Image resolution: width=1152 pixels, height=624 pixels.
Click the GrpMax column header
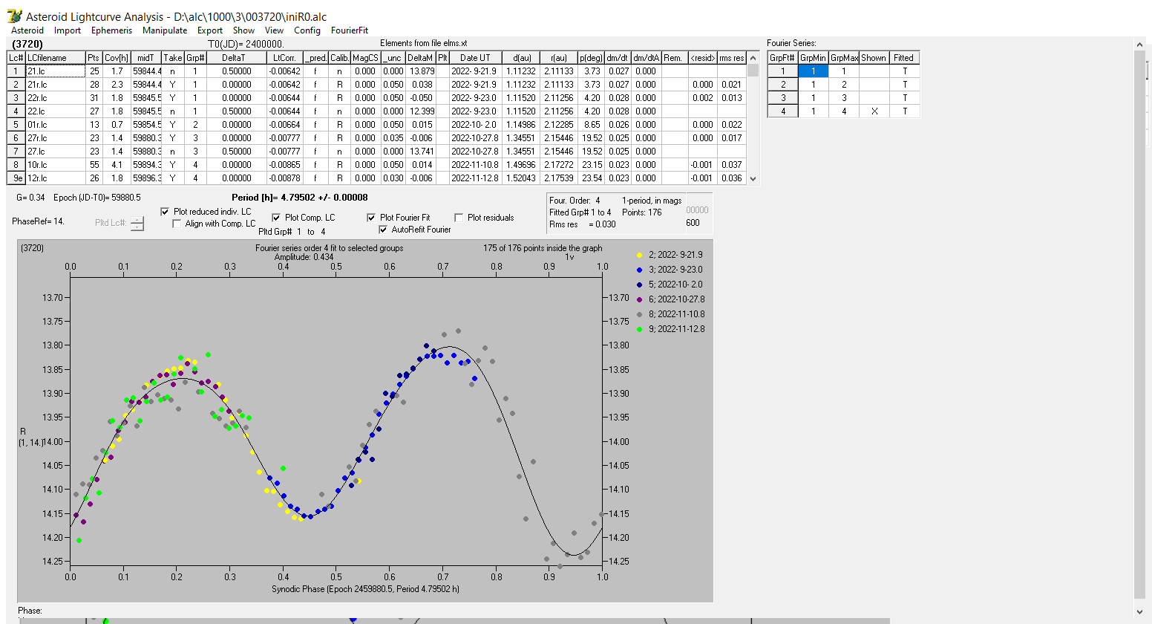(844, 58)
